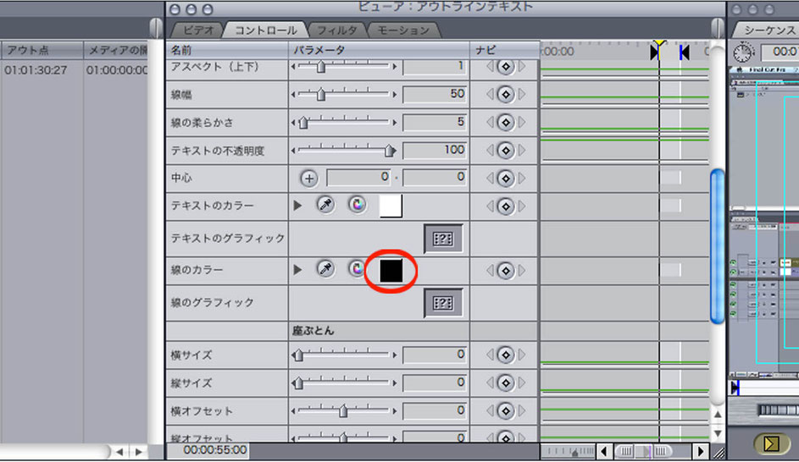Viewport: 799px width, 462px height.
Task: Expand the 線のカラー disclosure triangle
Action: click(x=297, y=270)
